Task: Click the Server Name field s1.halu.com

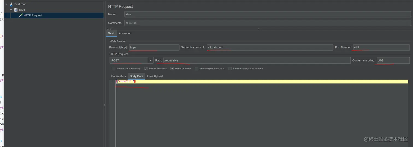Action: 270,48
